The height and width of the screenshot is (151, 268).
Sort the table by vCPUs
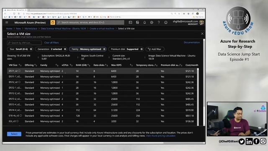coord(67,65)
